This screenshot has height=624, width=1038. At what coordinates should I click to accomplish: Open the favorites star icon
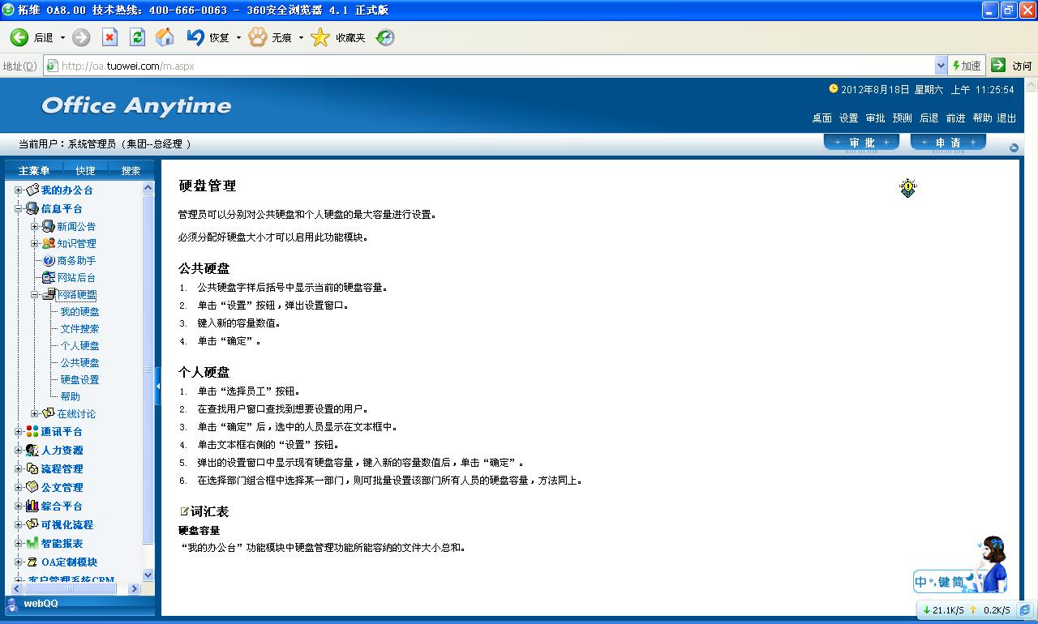point(321,37)
